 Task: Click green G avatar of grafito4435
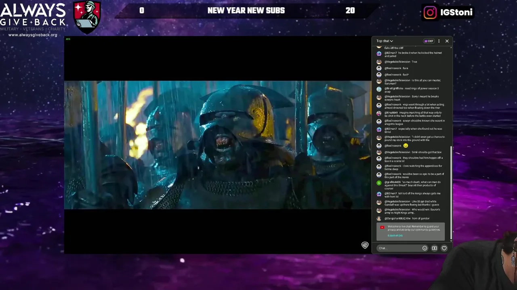tap(379, 182)
